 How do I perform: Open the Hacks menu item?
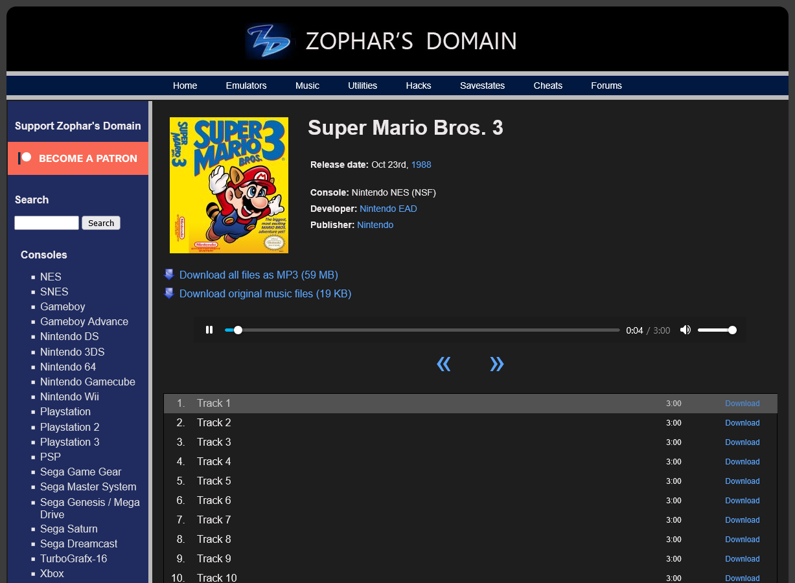click(419, 86)
